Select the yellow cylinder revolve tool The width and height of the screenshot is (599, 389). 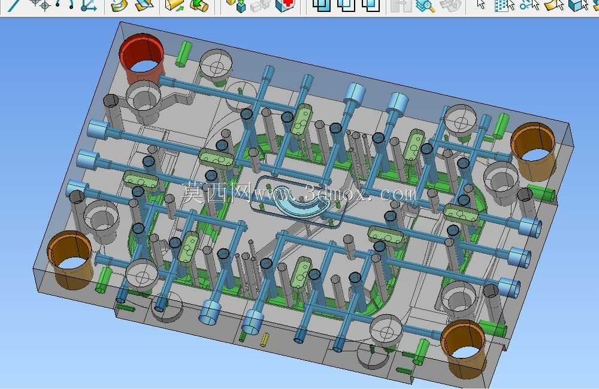pyautogui.click(x=199, y=5)
